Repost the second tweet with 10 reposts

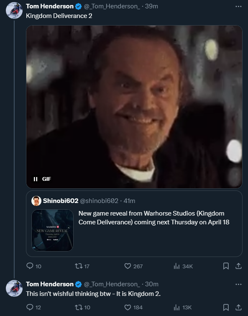coord(79,307)
